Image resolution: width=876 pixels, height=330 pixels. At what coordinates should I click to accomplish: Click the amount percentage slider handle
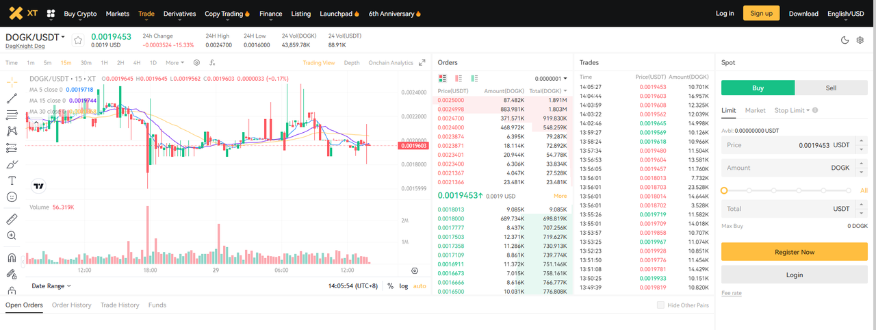(724, 190)
